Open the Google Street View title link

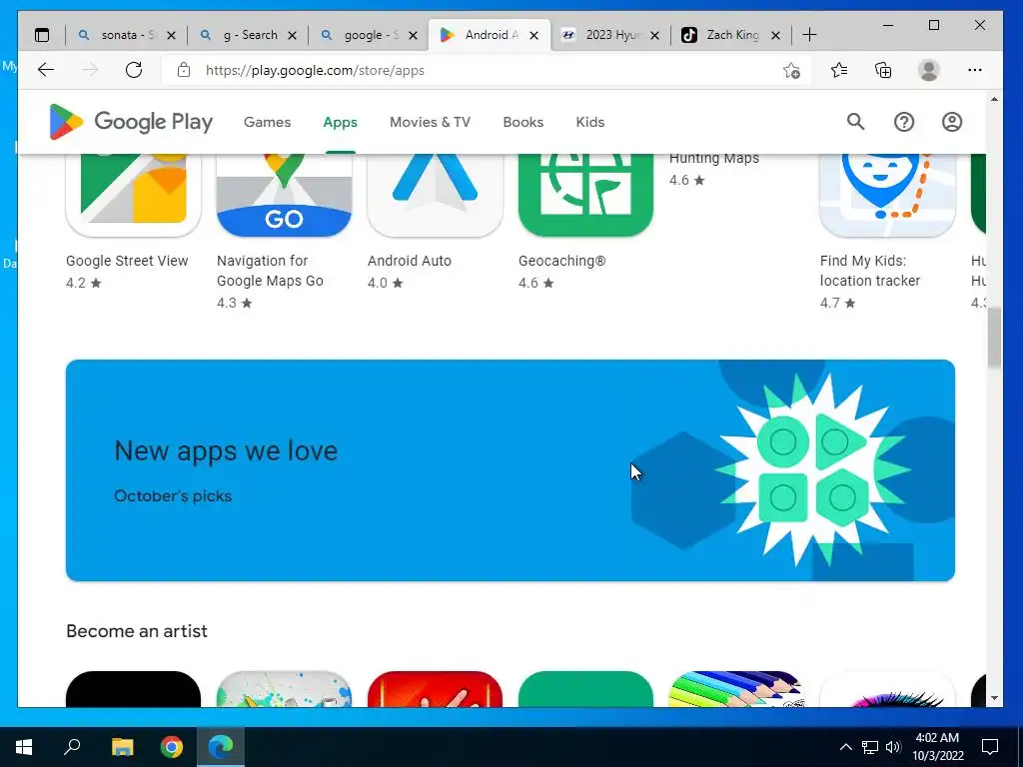pos(127,261)
